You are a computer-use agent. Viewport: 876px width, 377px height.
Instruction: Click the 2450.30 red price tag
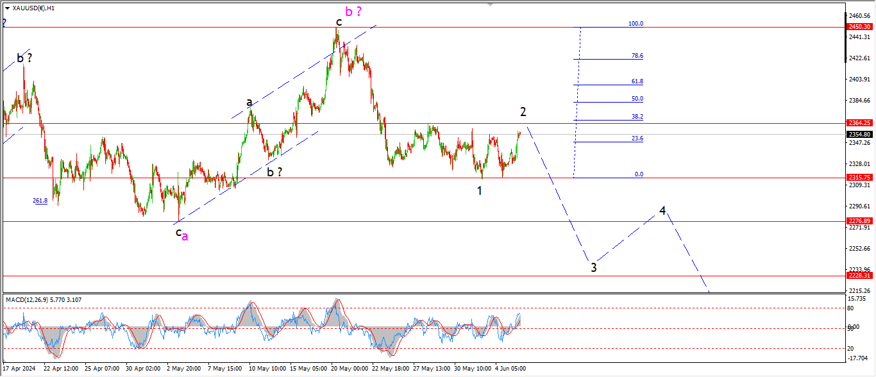(859, 27)
